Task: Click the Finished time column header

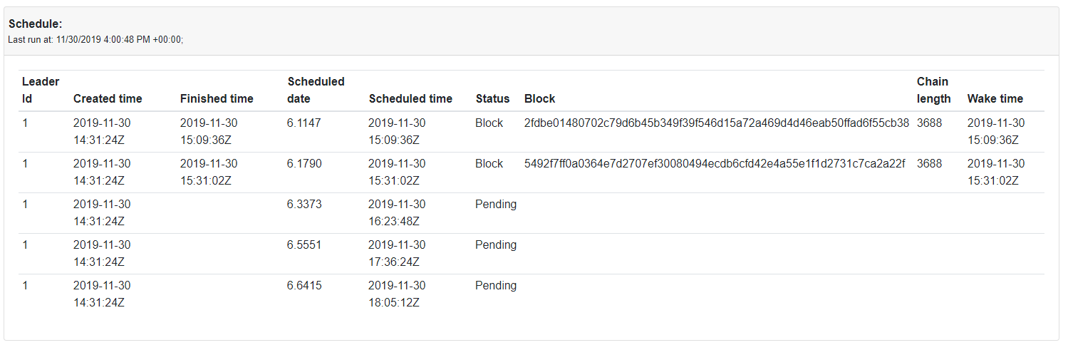Action: coord(217,98)
